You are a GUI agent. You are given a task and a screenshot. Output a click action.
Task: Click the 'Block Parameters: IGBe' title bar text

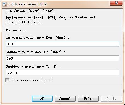(x=27, y=4)
